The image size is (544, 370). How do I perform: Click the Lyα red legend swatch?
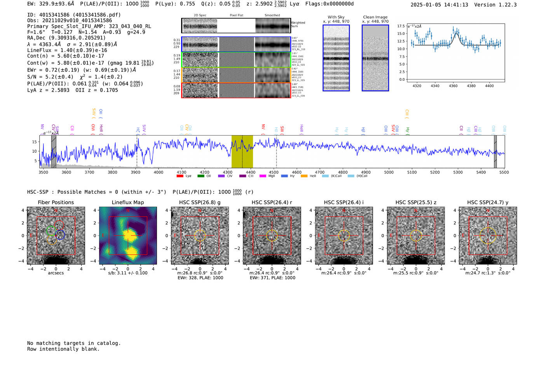pyautogui.click(x=180, y=176)
